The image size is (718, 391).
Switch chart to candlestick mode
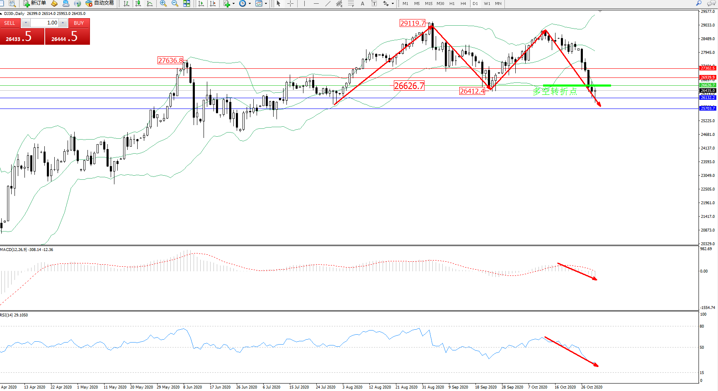tap(138, 3)
